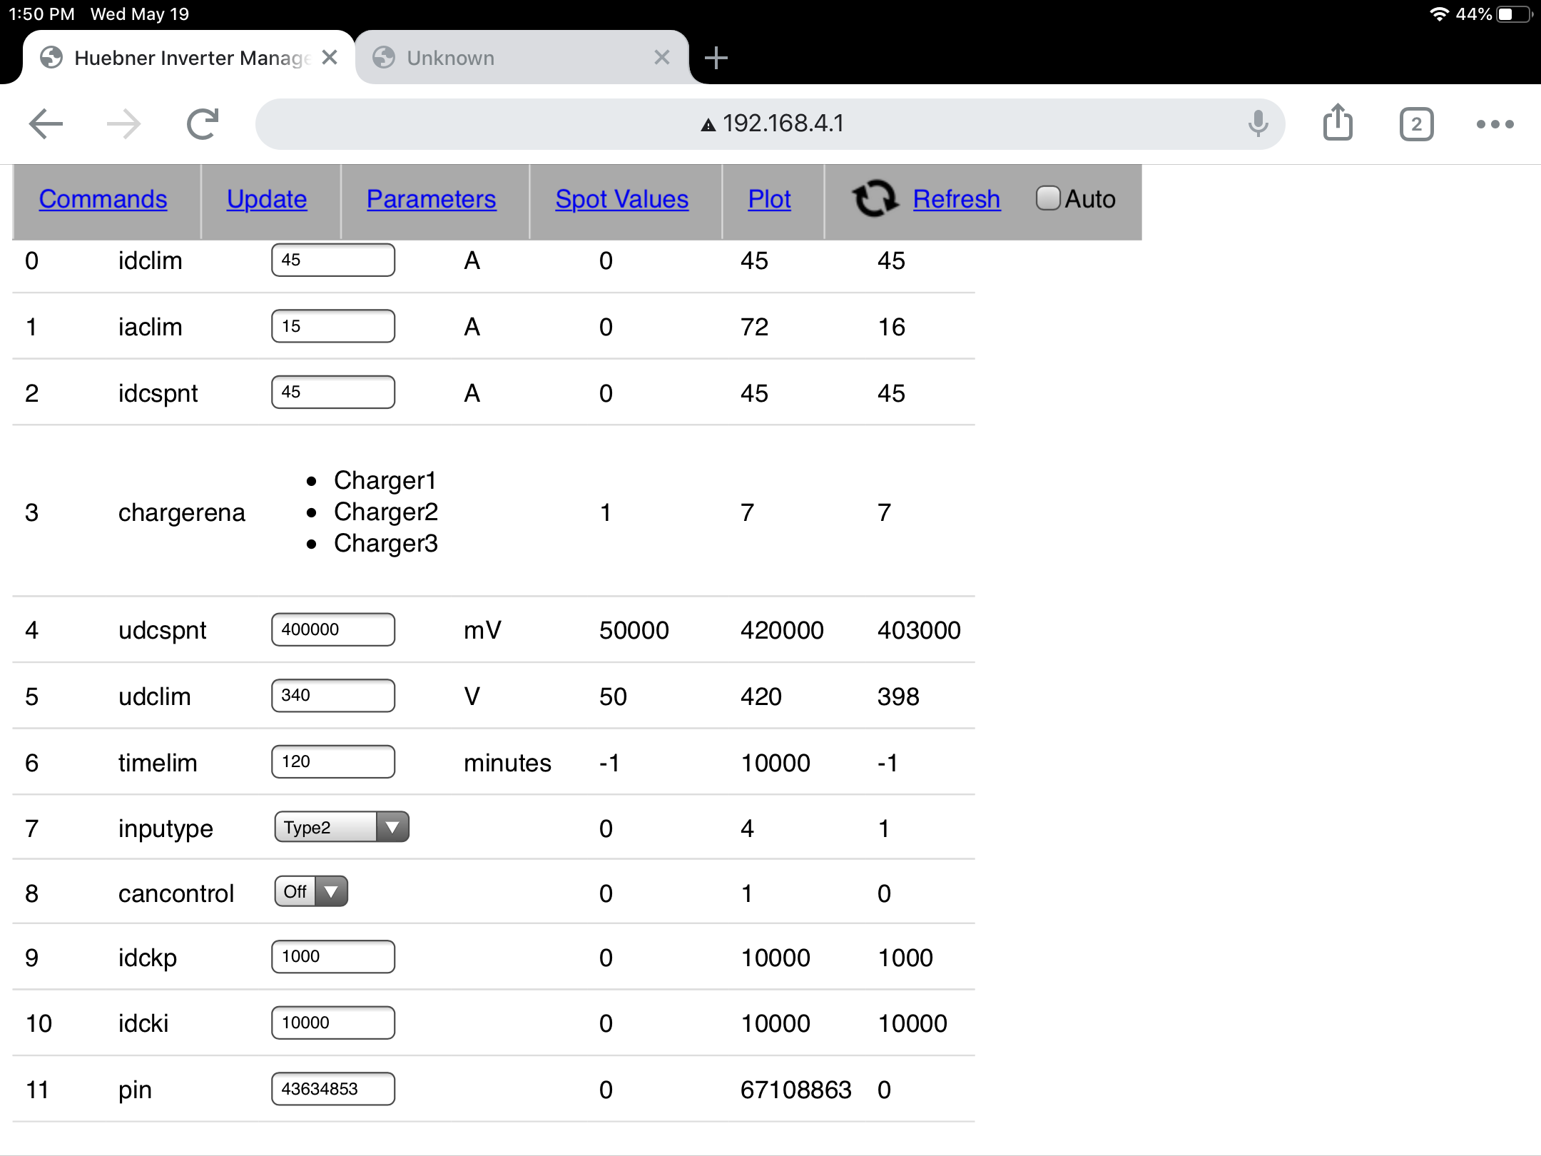Click the udcspnt value input field
The height and width of the screenshot is (1156, 1541).
[332, 629]
